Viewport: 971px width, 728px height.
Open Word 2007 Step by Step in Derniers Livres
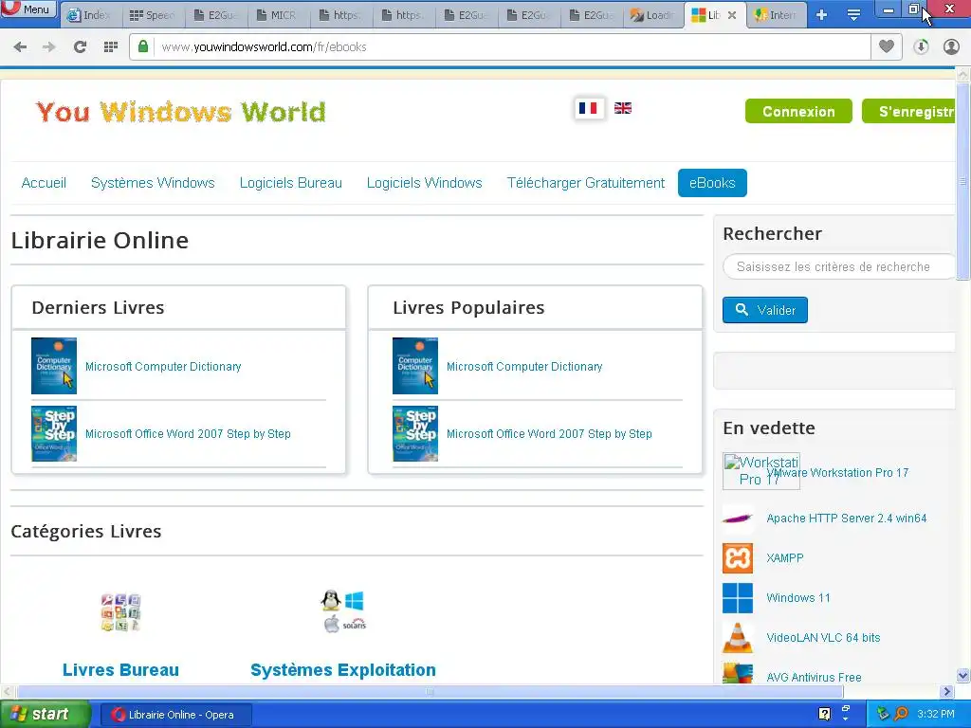[x=188, y=434]
